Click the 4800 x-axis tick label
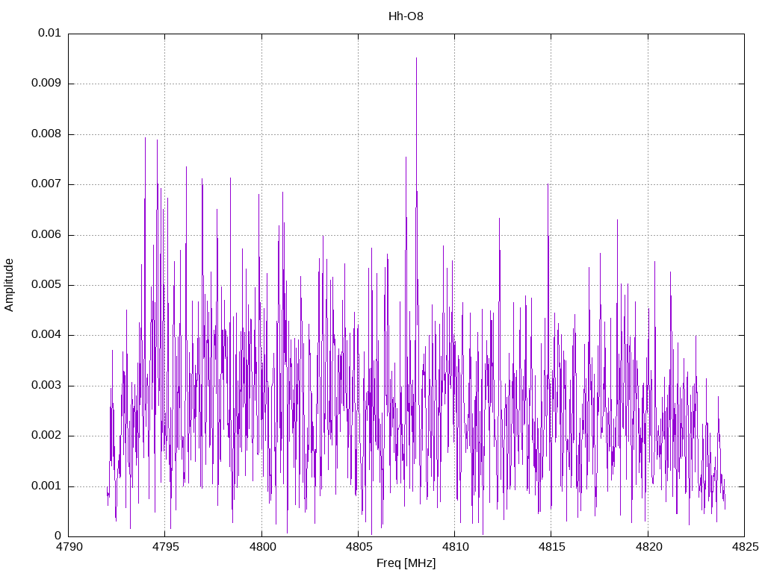 coord(262,547)
